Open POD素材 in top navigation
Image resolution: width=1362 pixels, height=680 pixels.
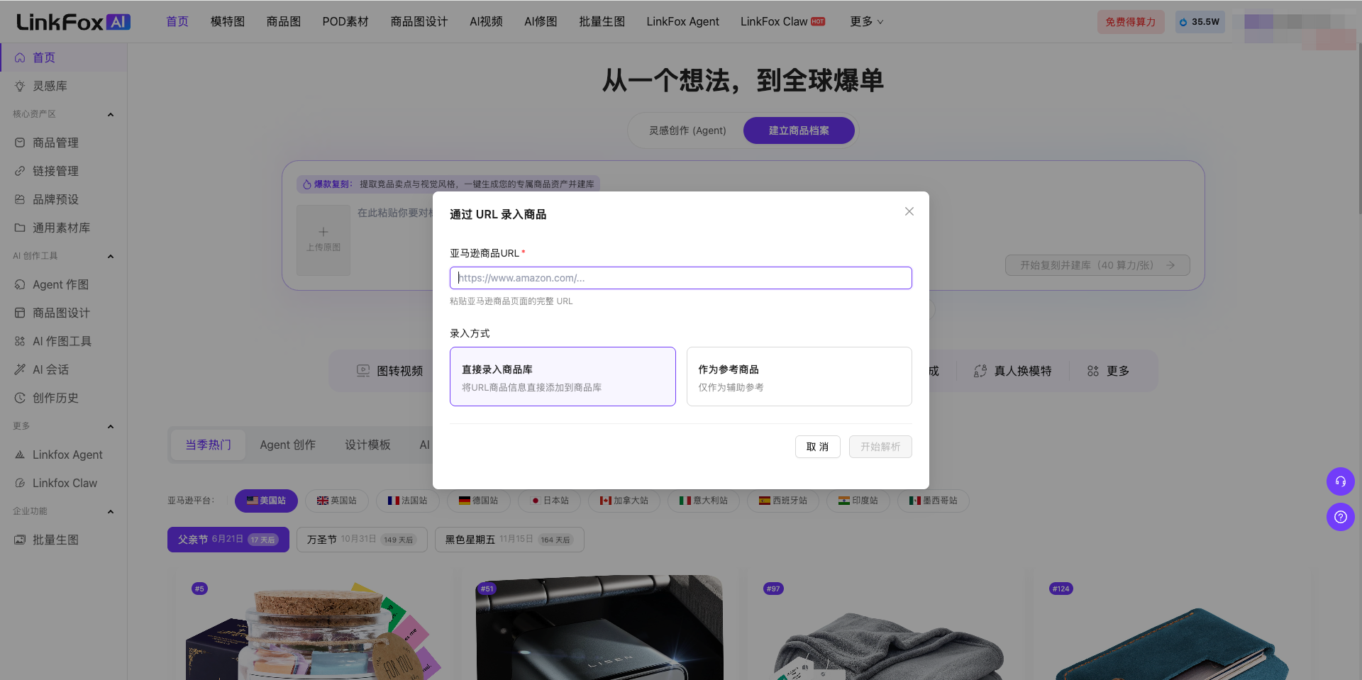point(345,22)
